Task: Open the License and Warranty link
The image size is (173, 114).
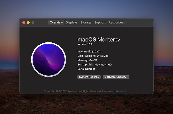Action: (x=114, y=91)
